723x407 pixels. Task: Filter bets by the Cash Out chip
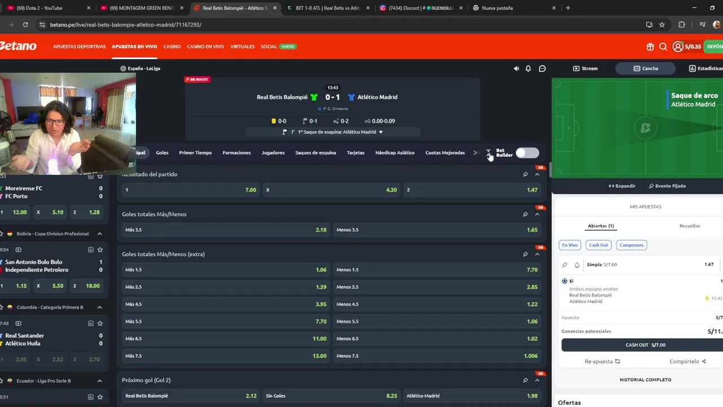pos(599,245)
